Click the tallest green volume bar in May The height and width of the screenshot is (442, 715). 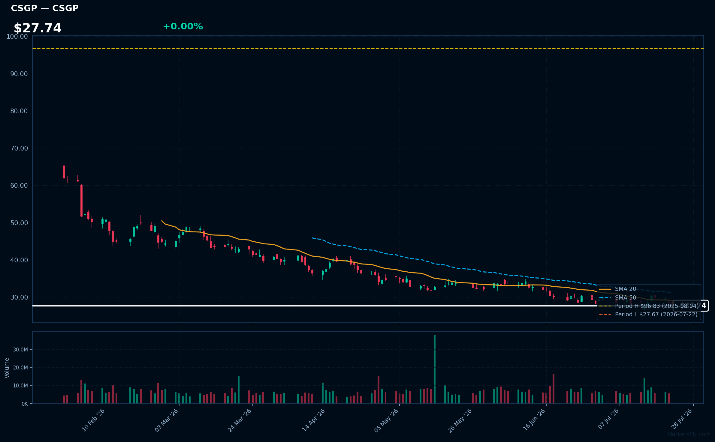pos(435,369)
